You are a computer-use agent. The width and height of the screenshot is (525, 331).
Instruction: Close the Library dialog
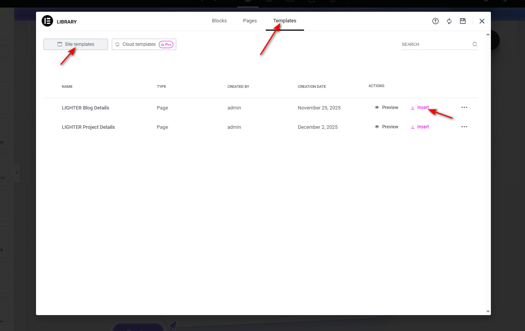pyautogui.click(x=482, y=21)
